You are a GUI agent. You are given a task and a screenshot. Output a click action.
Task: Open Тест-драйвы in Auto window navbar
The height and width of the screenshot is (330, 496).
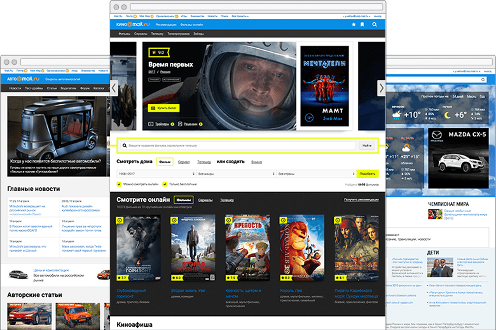[34, 88]
